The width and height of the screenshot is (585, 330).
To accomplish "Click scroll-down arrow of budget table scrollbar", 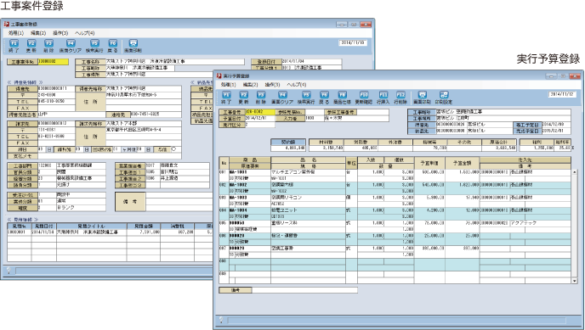I will (x=575, y=281).
